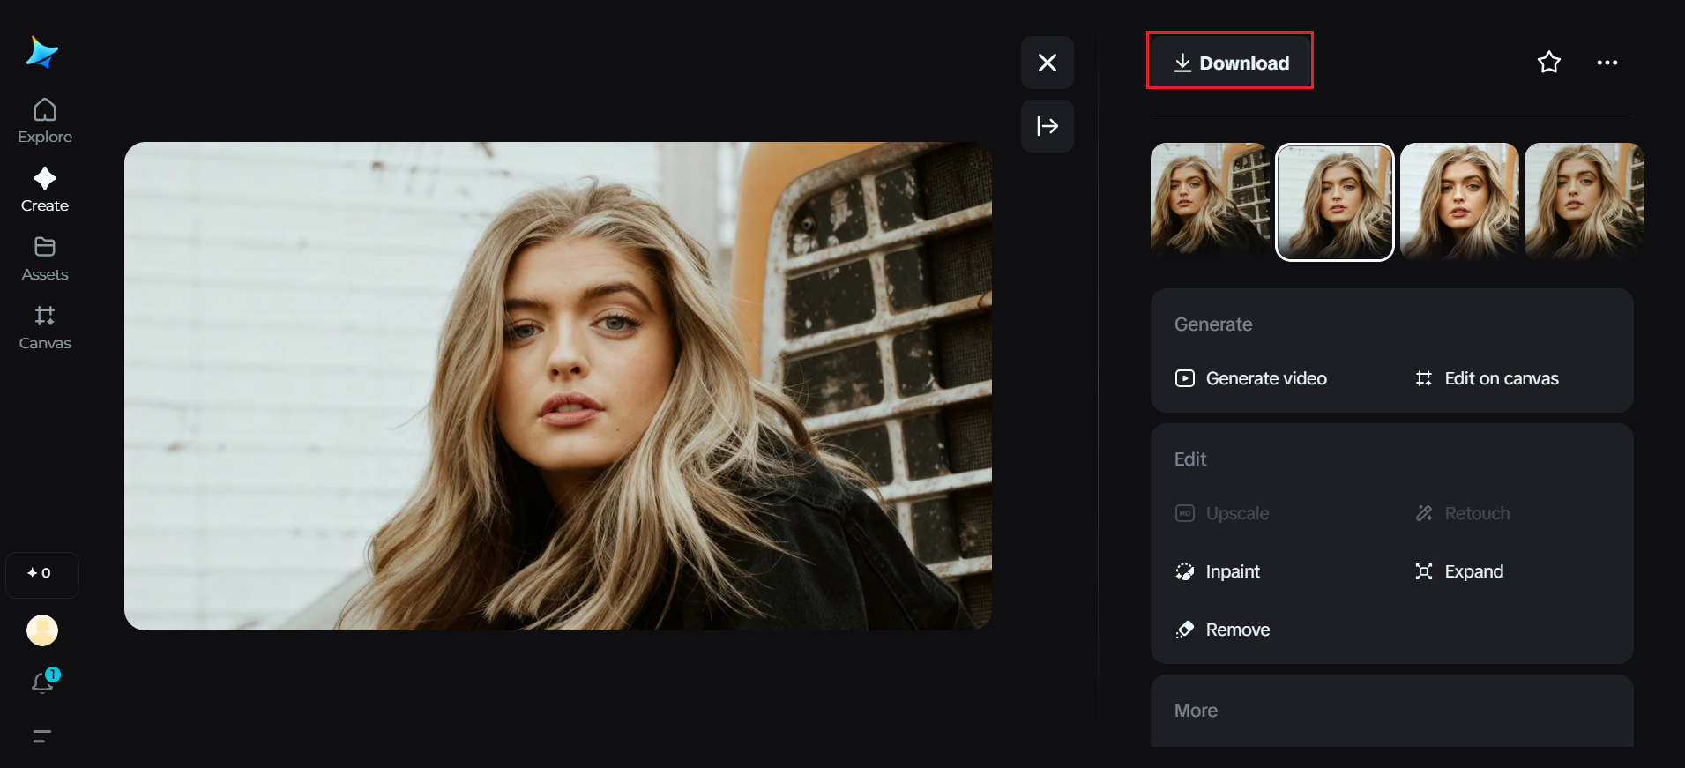Open the three-dot more options menu
Image resolution: width=1685 pixels, height=768 pixels.
1607,63
